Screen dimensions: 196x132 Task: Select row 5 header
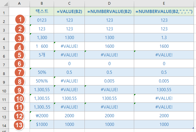[4, 46]
